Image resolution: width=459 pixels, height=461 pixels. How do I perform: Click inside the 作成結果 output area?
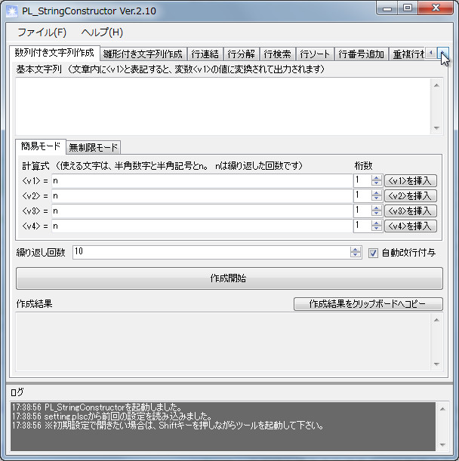223,342
